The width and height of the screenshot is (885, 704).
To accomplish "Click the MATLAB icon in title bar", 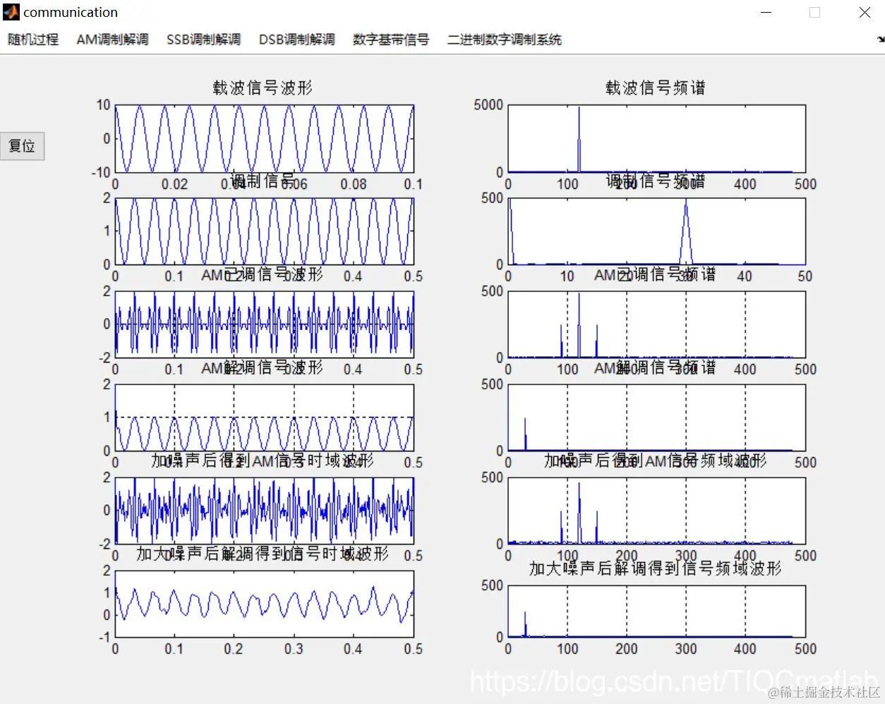I will (11, 12).
